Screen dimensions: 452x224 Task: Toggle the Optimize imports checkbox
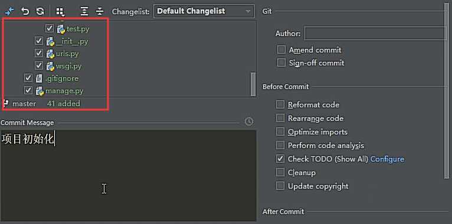280,131
